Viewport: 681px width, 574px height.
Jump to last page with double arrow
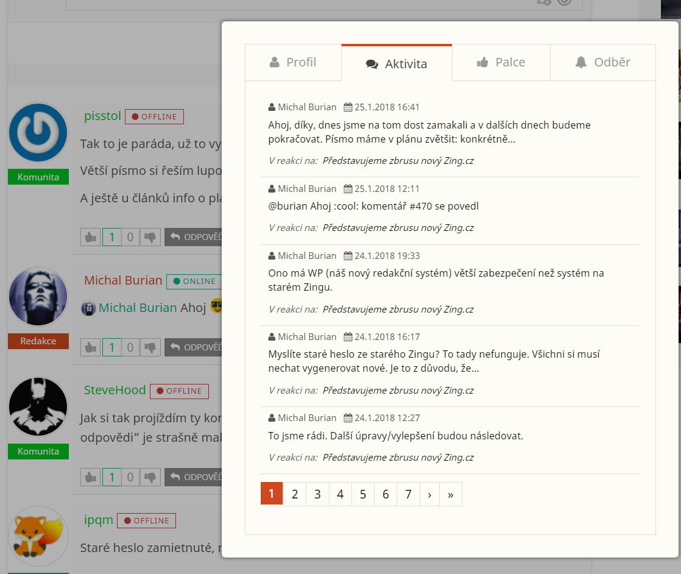451,494
